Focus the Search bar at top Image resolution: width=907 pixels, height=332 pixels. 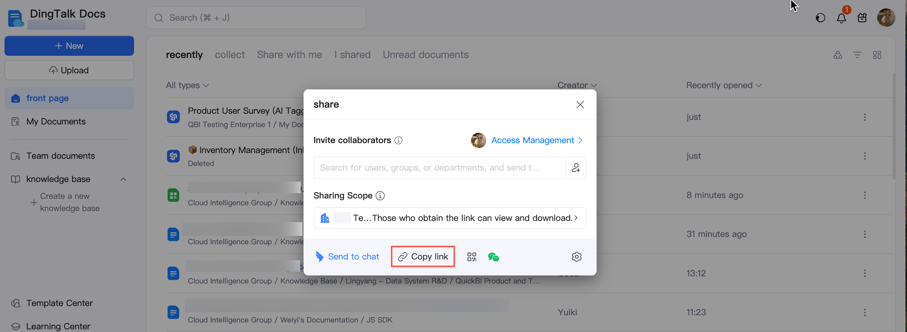coord(256,18)
